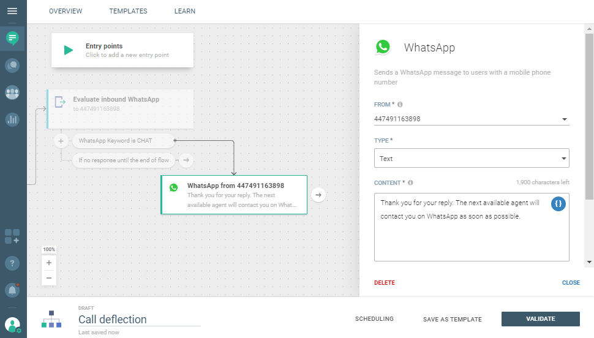Screen dimensions: 594x338
Task: Open the Communicate chat sidebar icon
Action: [x=12, y=38]
